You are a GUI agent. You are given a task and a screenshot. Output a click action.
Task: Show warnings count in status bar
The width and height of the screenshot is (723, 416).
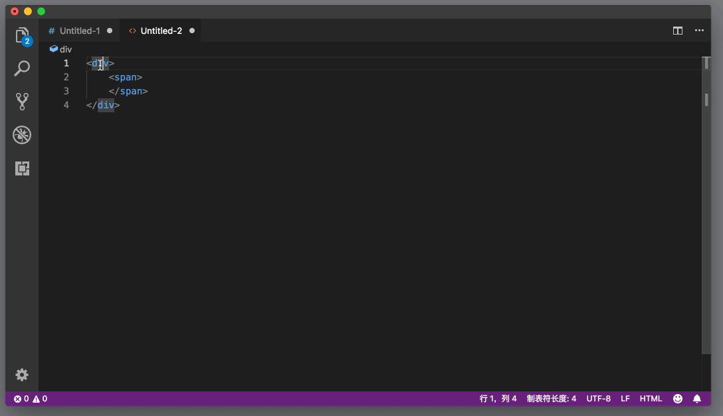40,399
